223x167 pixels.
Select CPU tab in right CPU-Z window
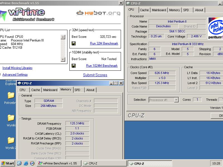[131, 9]
